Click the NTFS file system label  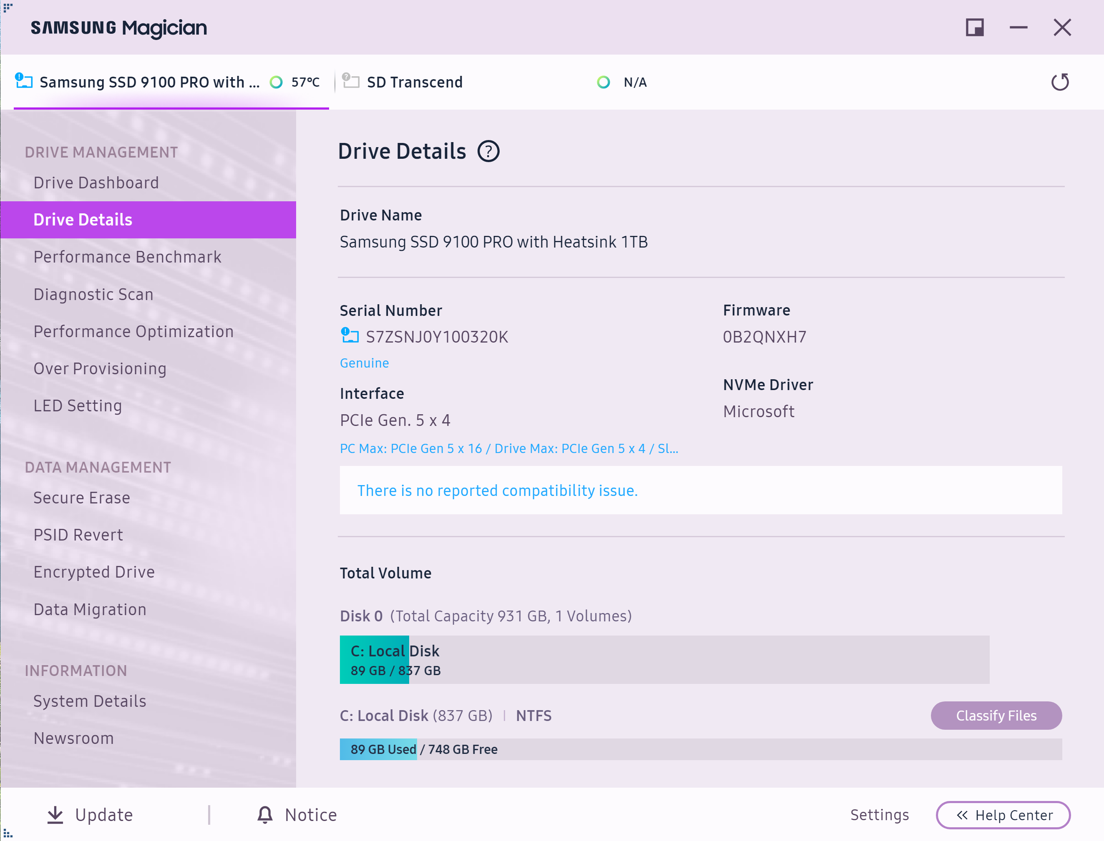click(x=533, y=716)
